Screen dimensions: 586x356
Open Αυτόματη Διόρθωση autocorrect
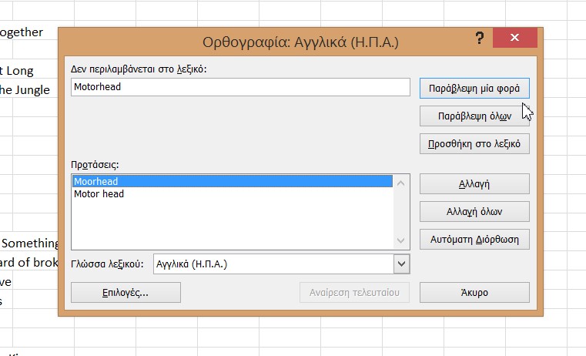pyautogui.click(x=474, y=239)
